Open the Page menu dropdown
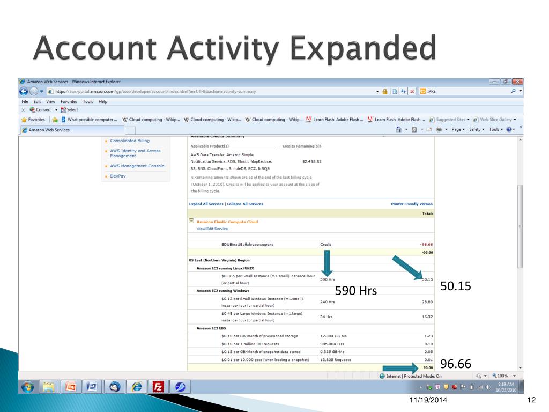This screenshot has height=412, width=549. 458,130
